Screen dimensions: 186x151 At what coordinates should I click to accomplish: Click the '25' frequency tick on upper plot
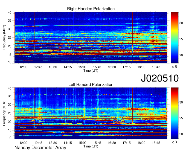pos(10,37)
